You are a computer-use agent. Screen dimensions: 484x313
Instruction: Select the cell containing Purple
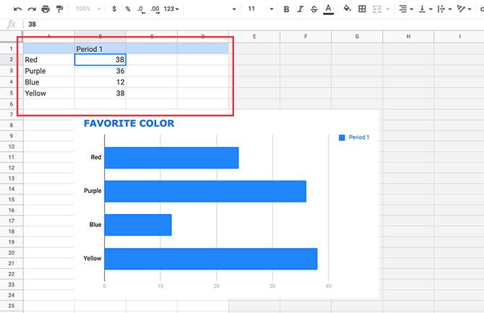[48, 71]
